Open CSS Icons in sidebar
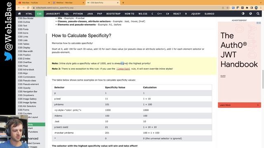Image resolution: width=264 pixels, height=148 pixels. 23,33
